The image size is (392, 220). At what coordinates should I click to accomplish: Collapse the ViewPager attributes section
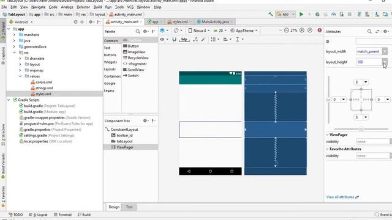click(327, 134)
